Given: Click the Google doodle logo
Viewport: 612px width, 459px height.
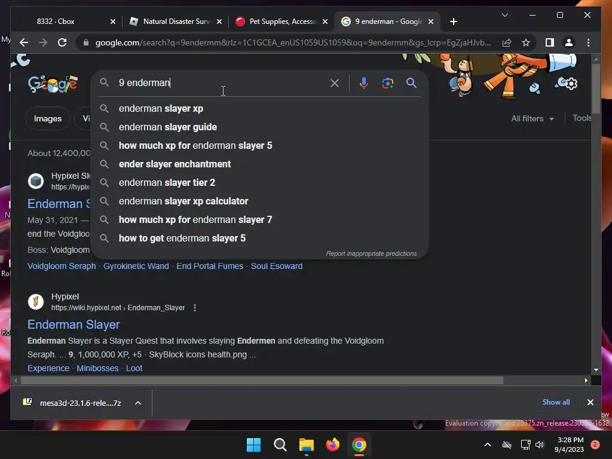Looking at the screenshot, I should click(x=53, y=84).
